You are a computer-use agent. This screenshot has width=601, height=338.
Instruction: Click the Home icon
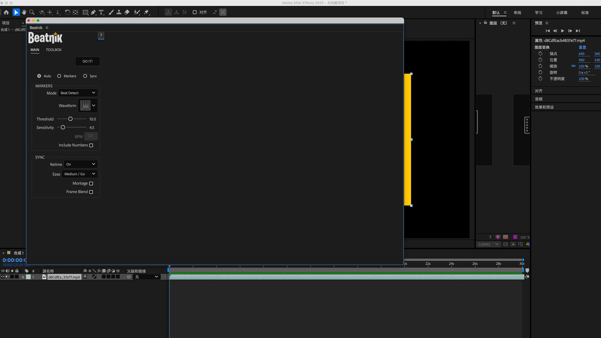click(6, 12)
